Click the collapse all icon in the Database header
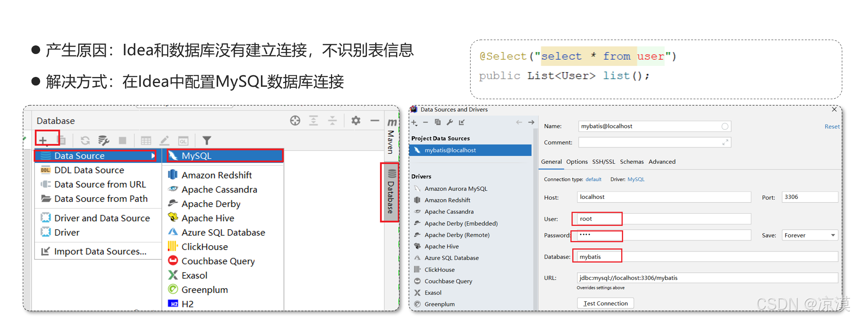This screenshot has width=852, height=318. [x=332, y=120]
